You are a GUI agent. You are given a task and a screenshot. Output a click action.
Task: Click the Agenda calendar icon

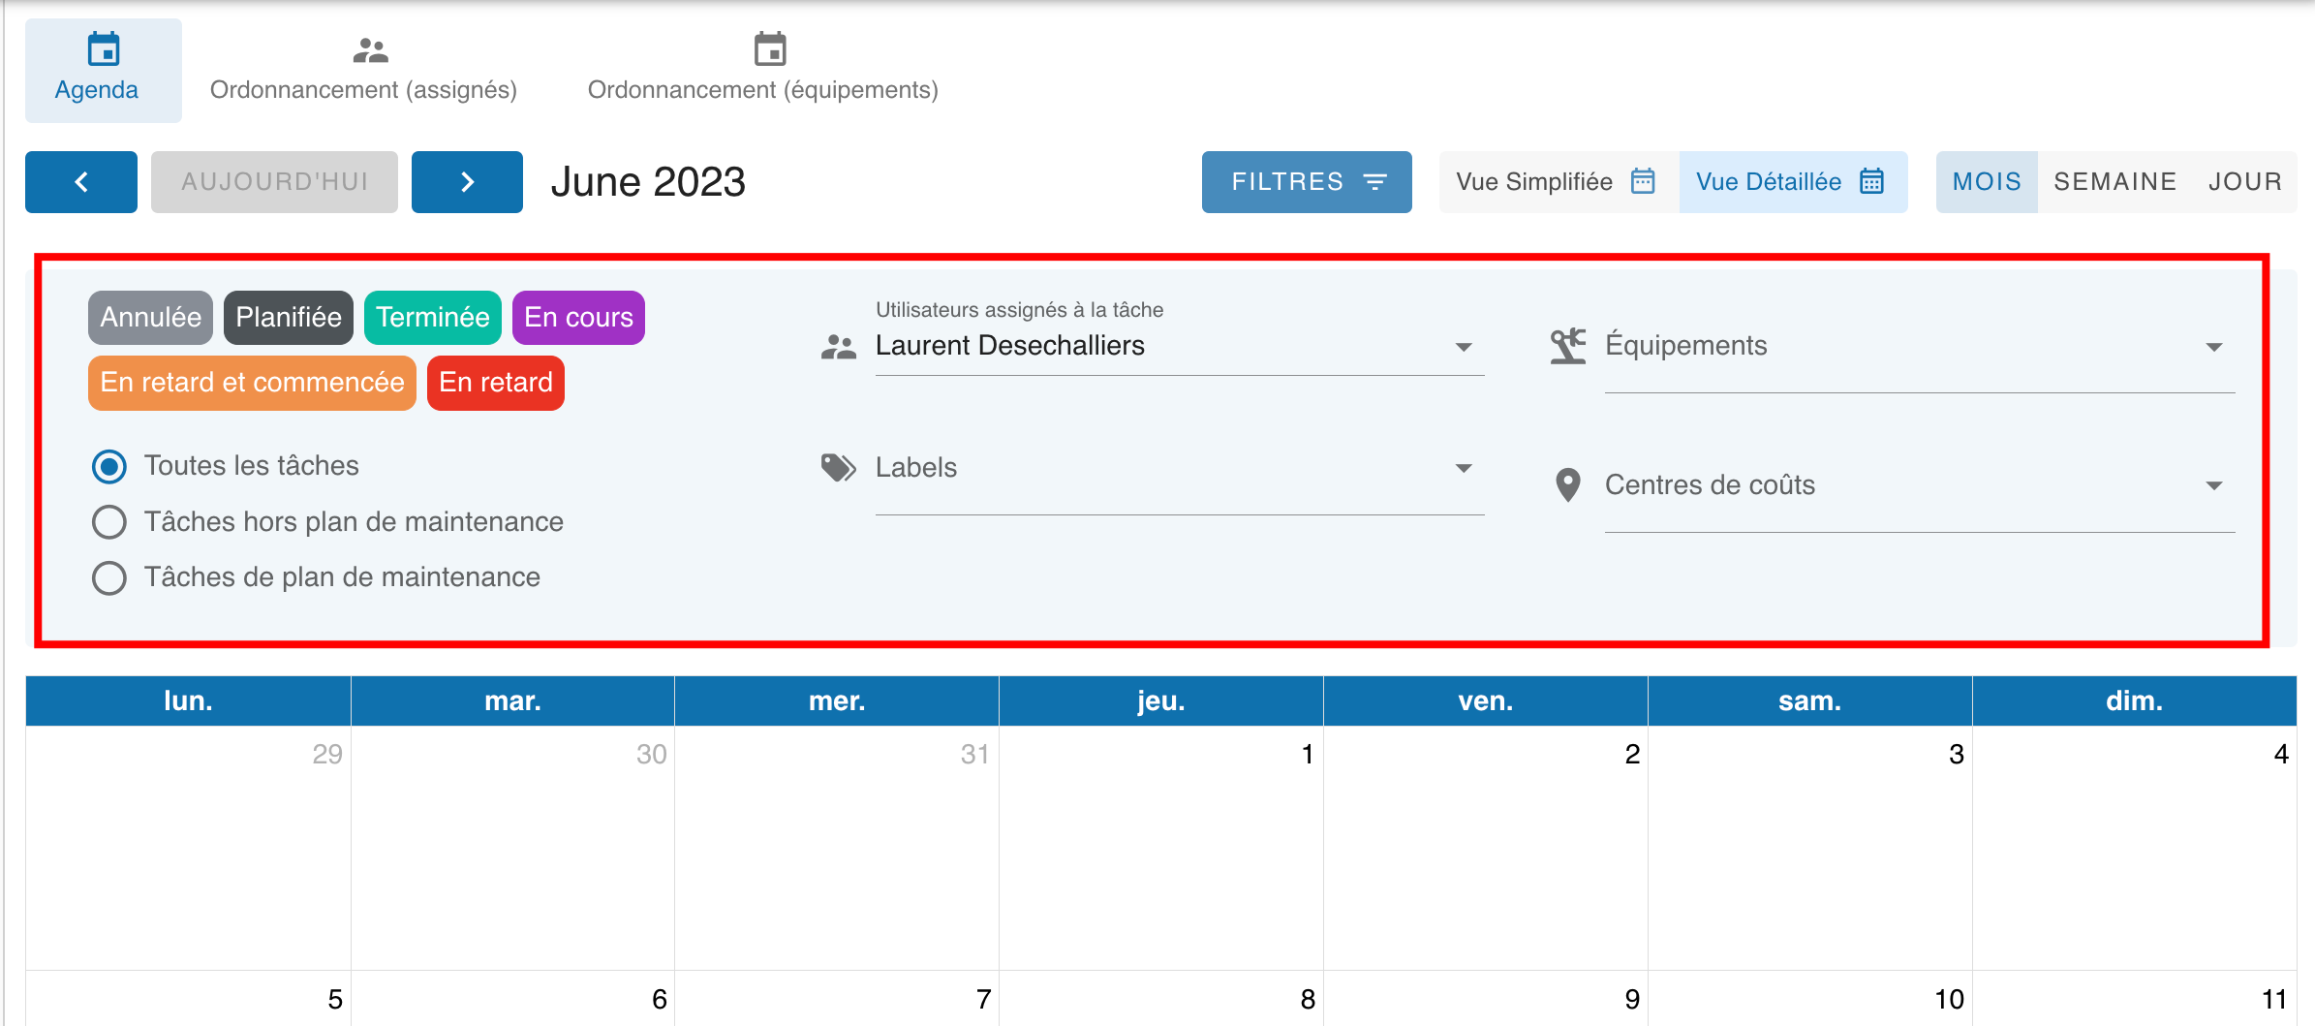(x=104, y=48)
